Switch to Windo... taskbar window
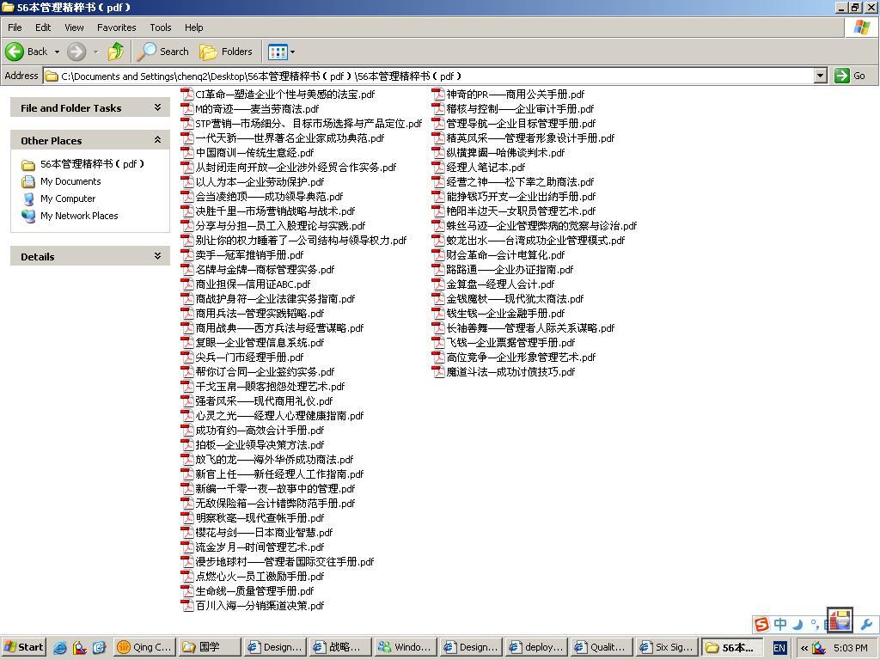Viewport: 880px width, 660px height. tap(406, 647)
